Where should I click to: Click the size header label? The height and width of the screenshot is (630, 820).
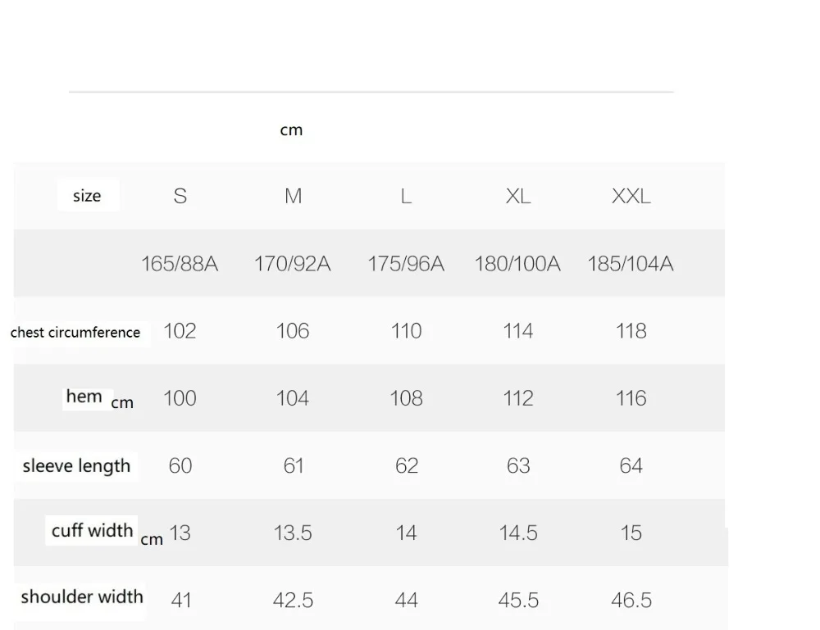[x=87, y=196]
